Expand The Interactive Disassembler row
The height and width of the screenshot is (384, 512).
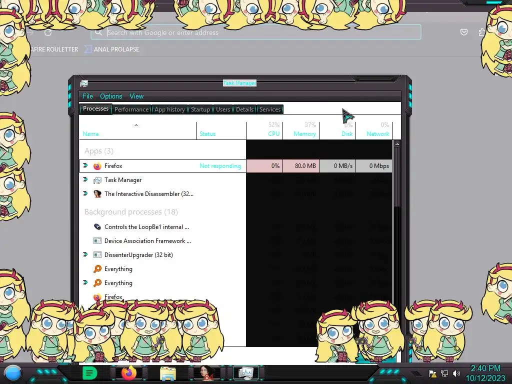click(85, 193)
